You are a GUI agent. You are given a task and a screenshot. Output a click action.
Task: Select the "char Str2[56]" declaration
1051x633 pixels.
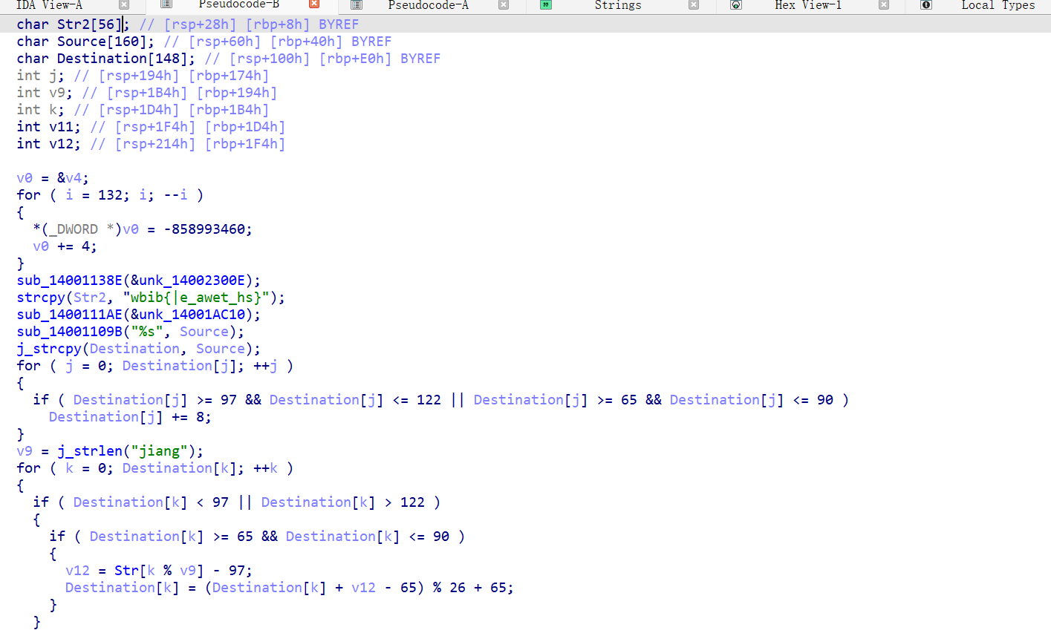(x=72, y=24)
